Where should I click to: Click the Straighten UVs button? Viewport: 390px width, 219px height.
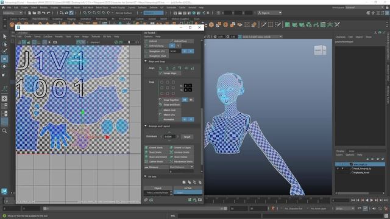coord(157,51)
